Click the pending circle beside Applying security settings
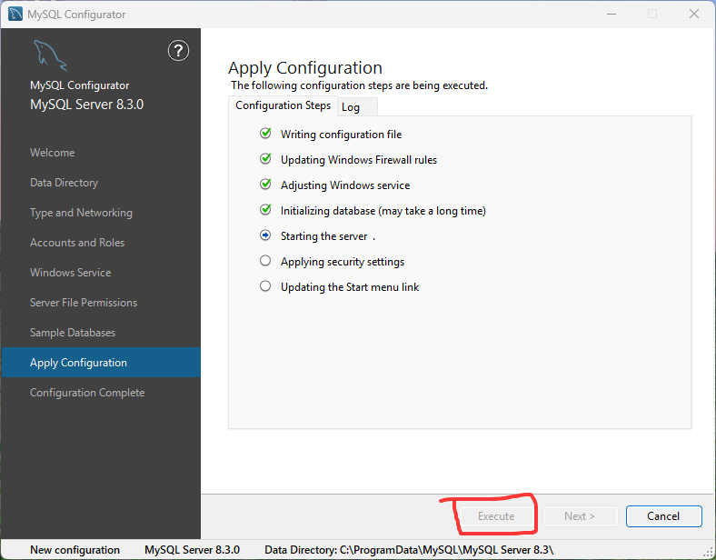 click(265, 261)
